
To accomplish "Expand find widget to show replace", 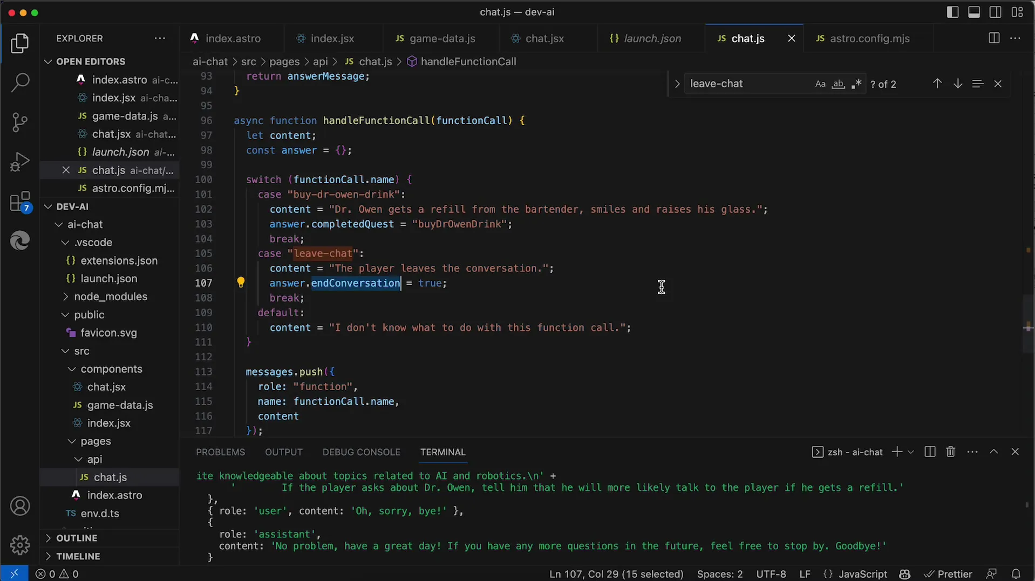I will pyautogui.click(x=677, y=84).
